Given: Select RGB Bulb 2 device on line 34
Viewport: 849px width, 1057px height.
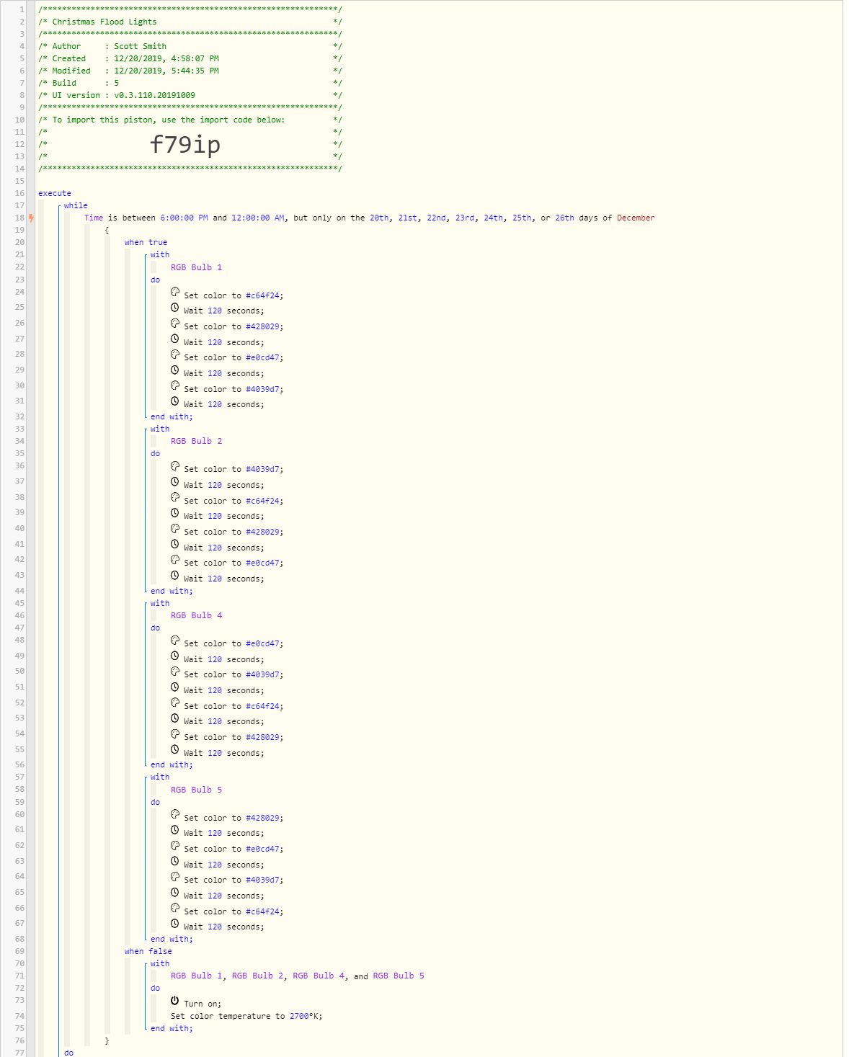Looking at the screenshot, I should 196,441.
